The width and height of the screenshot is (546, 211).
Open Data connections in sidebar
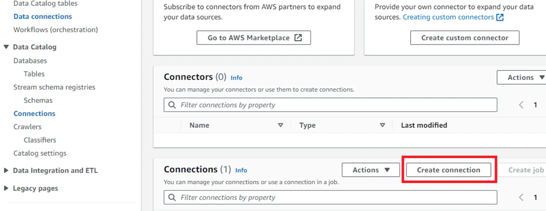coord(42,17)
